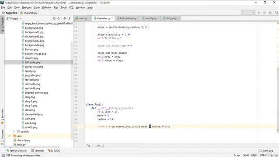Switch to the sling.png editor tab
Viewport: 279px width, 157px height.
[x=171, y=18]
